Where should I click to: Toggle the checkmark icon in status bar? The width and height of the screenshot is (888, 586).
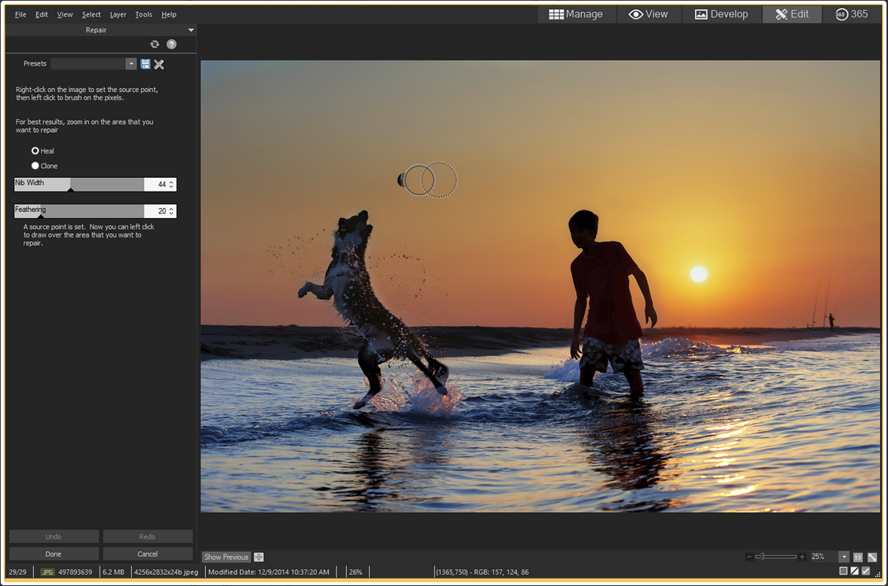[x=866, y=572]
